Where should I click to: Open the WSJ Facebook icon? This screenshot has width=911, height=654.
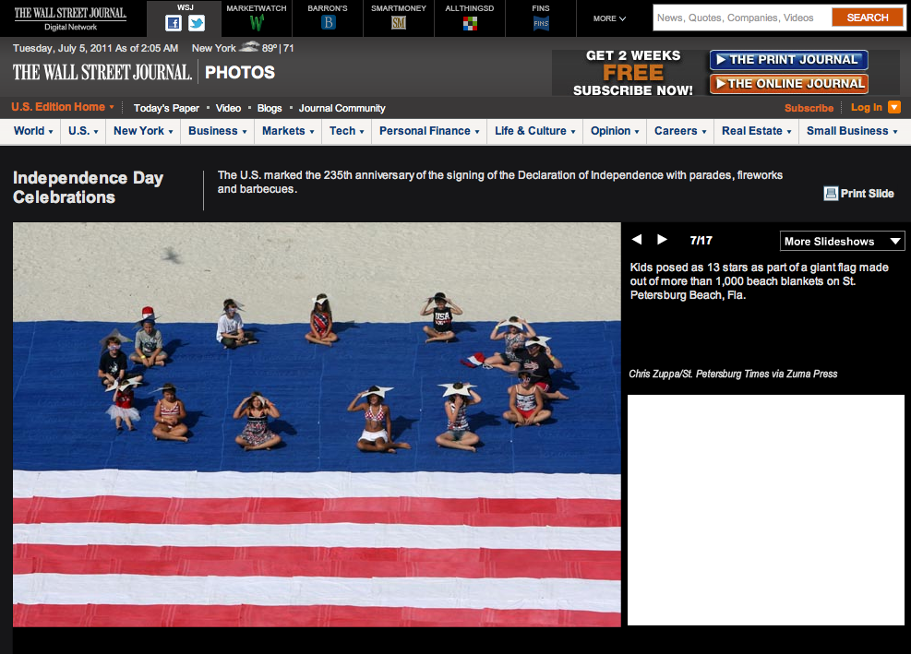[x=173, y=24]
